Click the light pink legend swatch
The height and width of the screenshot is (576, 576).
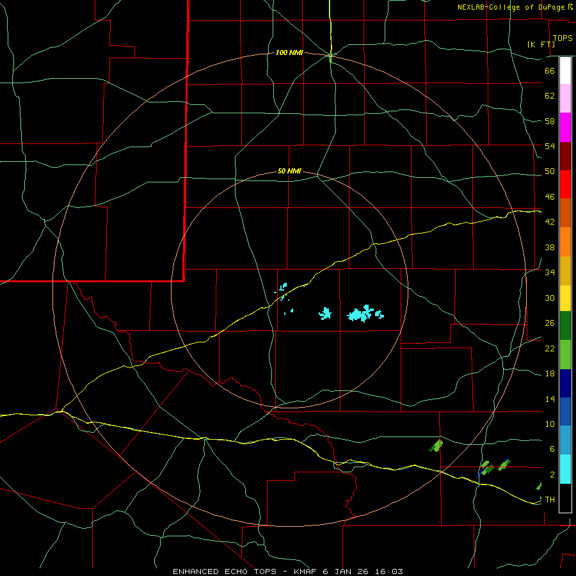coord(565,98)
